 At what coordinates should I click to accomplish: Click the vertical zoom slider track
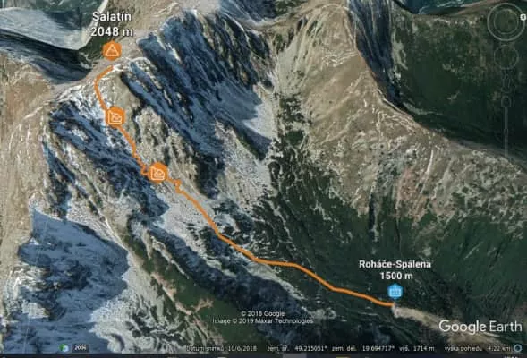506,132
